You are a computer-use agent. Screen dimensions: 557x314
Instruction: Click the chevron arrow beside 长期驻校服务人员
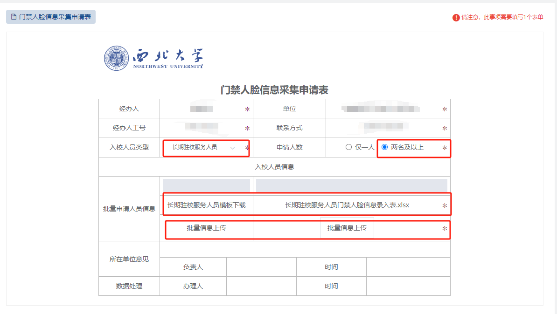pos(233,148)
